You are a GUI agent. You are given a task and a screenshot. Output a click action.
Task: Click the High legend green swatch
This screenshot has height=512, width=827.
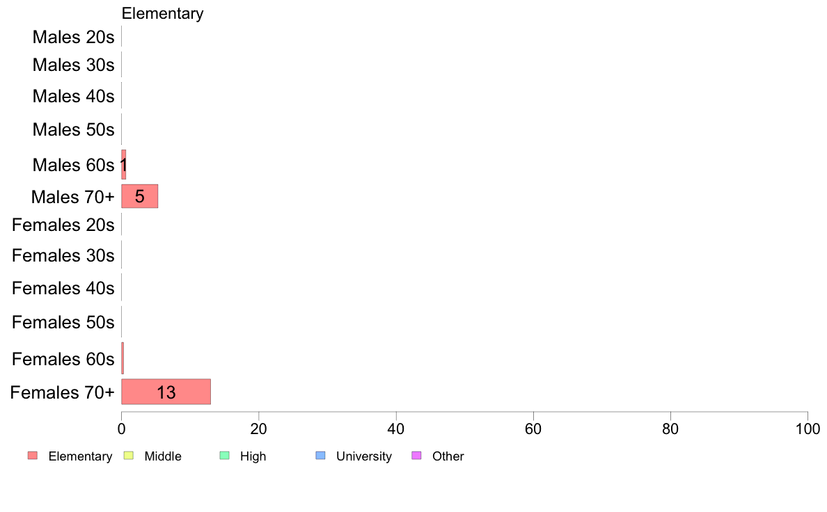tap(224, 456)
